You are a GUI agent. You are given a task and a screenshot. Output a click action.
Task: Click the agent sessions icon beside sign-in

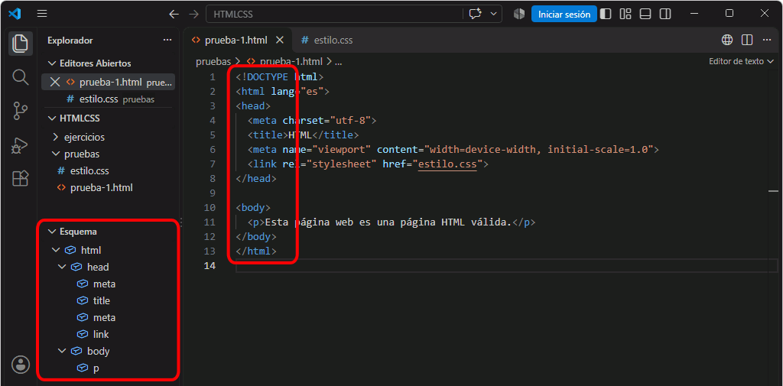pos(519,14)
